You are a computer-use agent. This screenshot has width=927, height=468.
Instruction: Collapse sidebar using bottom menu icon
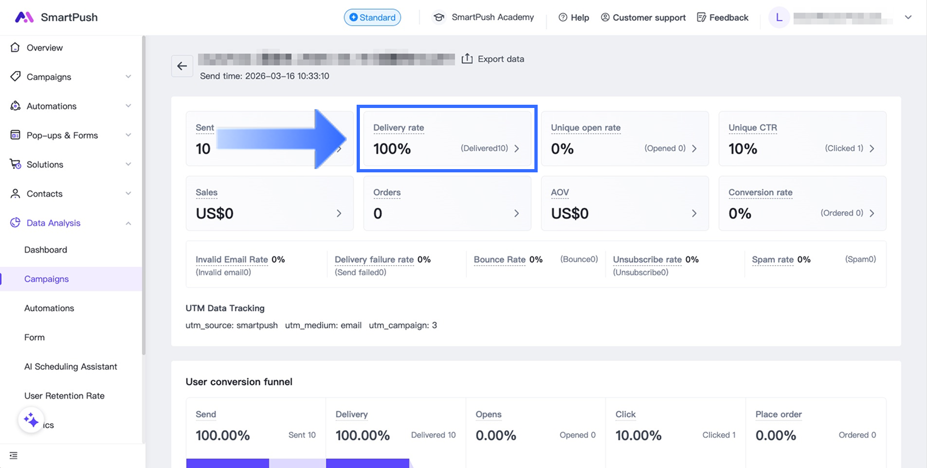coord(14,455)
